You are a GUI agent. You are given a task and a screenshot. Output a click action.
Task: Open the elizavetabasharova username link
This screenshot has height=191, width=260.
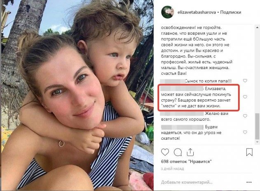[197, 12]
